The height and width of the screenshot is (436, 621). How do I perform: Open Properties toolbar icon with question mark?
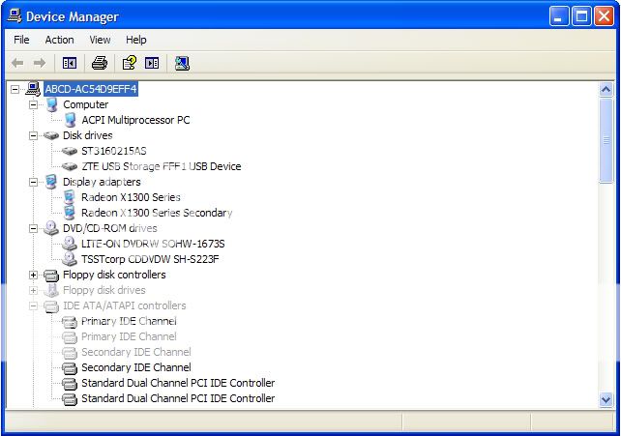(x=129, y=63)
